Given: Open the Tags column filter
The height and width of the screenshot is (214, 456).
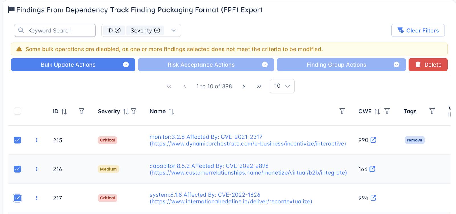Looking at the screenshot, I should (x=432, y=111).
